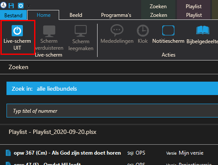Click the 'Playlist - Playlist_2020-09-20.plsx' header
The height and width of the screenshot is (165, 218).
point(53,132)
